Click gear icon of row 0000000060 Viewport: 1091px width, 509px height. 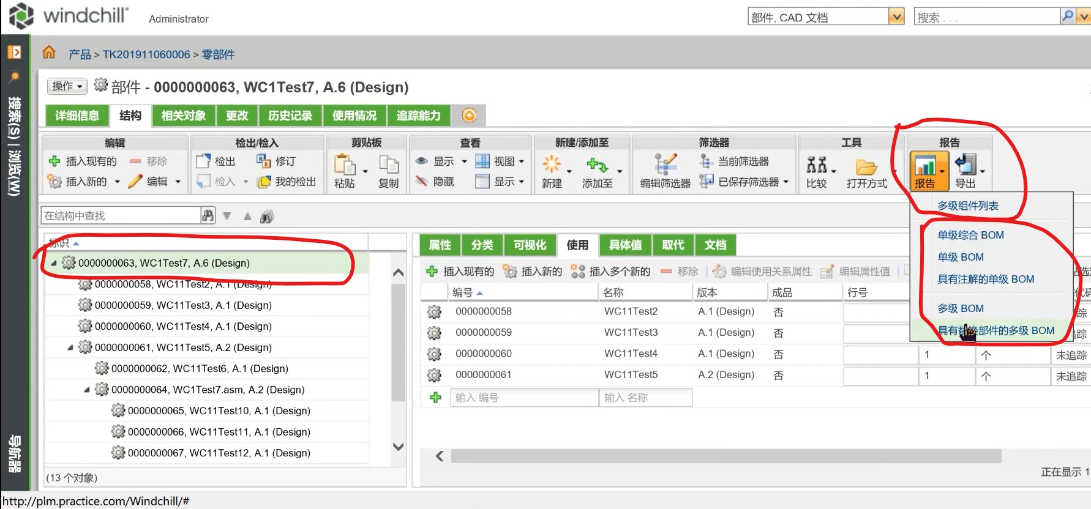pos(434,354)
